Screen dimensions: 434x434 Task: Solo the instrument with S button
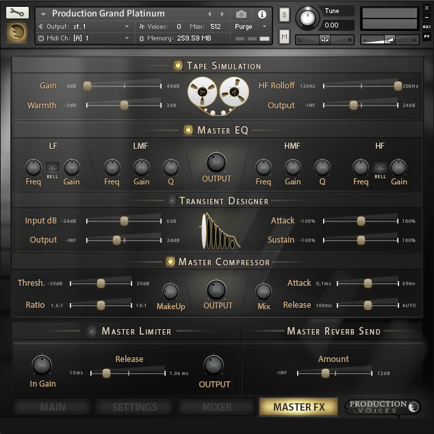click(x=284, y=14)
